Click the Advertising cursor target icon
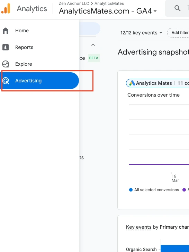Screen dimensions: 189x252 [x=6, y=81]
